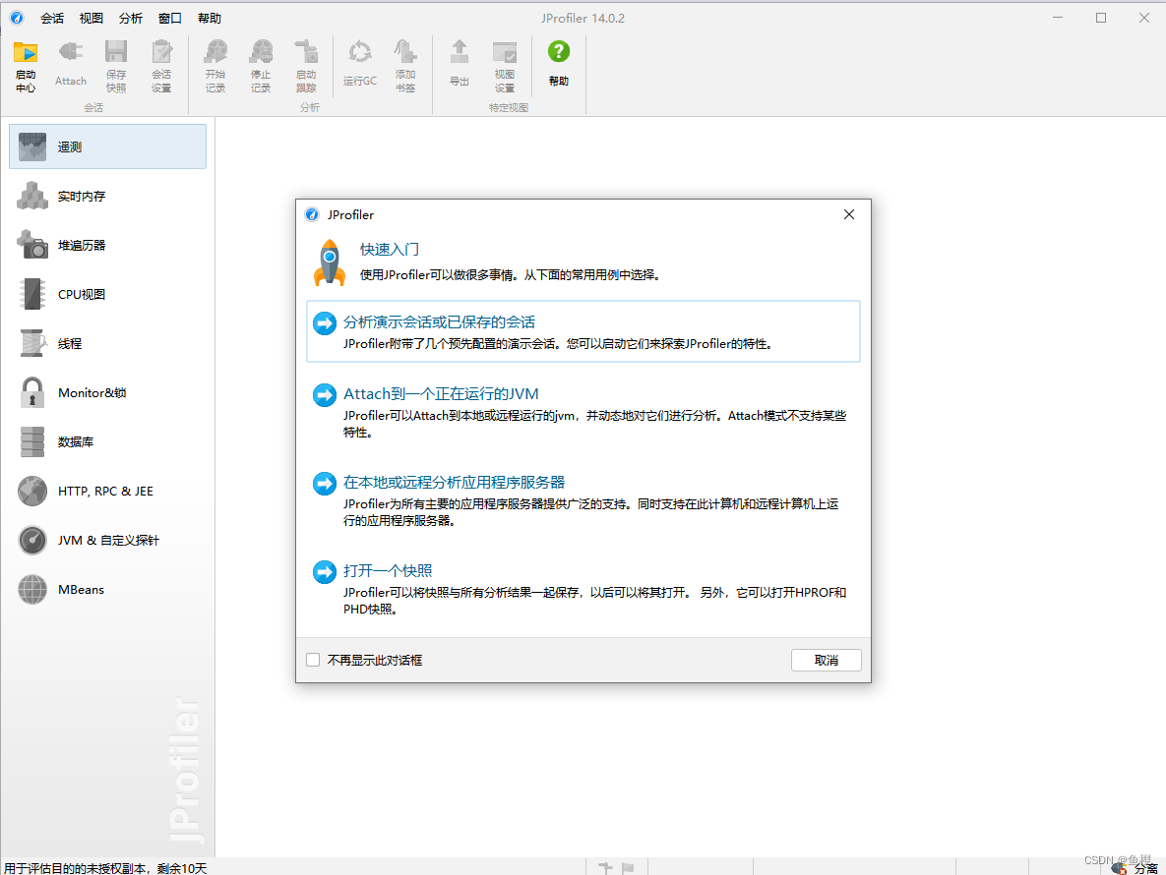Viewport: 1166px width, 875px height.
Task: Click the pin icon in the status bar
Action: click(605, 867)
